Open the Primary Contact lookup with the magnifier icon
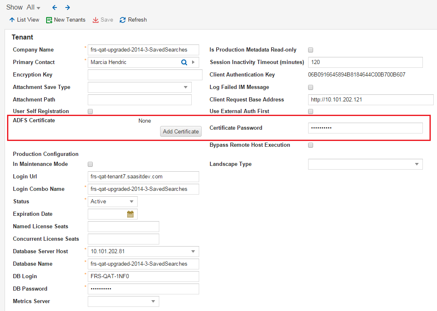Image resolution: width=437 pixels, height=311 pixels. [184, 62]
